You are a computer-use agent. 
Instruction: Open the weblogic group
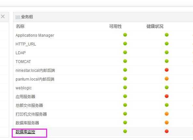24,88
